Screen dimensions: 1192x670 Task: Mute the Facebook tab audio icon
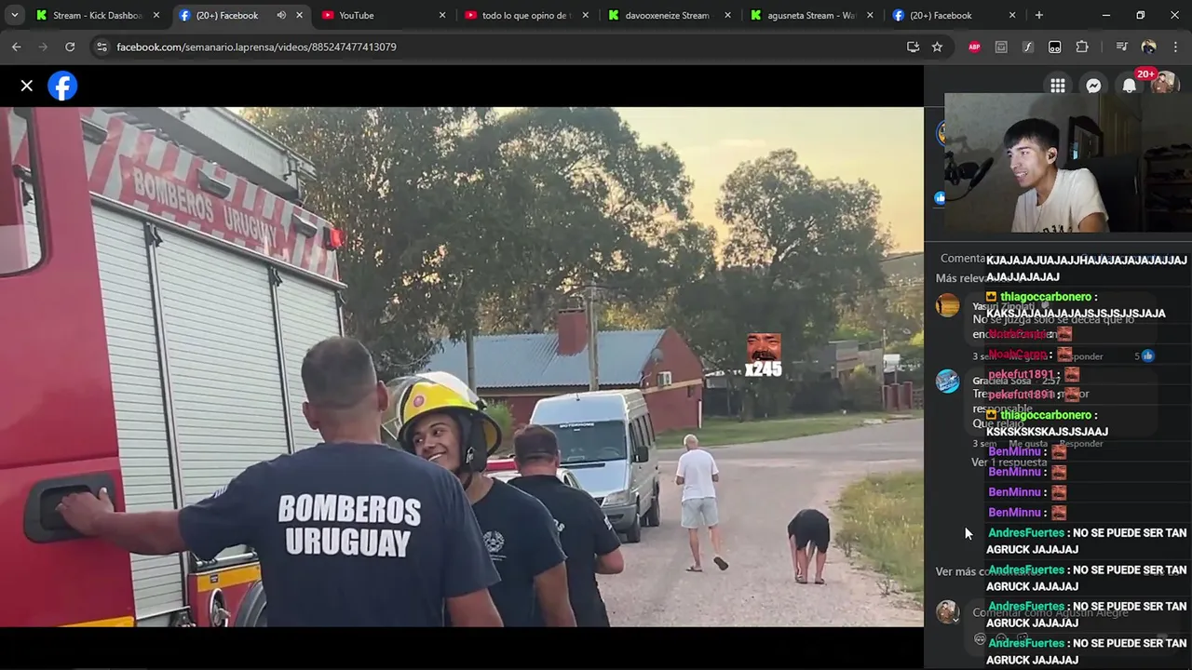tap(281, 15)
